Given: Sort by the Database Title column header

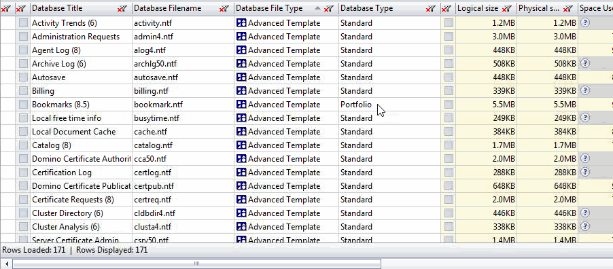Looking at the screenshot, I should (x=58, y=8).
